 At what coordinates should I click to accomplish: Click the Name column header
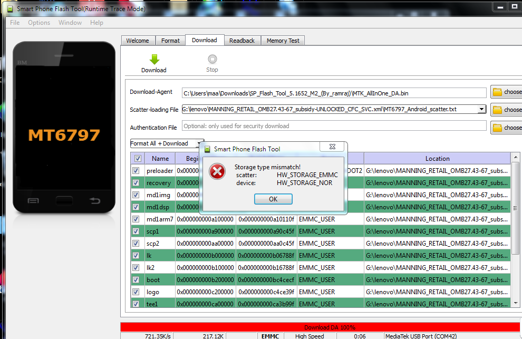[x=160, y=159]
